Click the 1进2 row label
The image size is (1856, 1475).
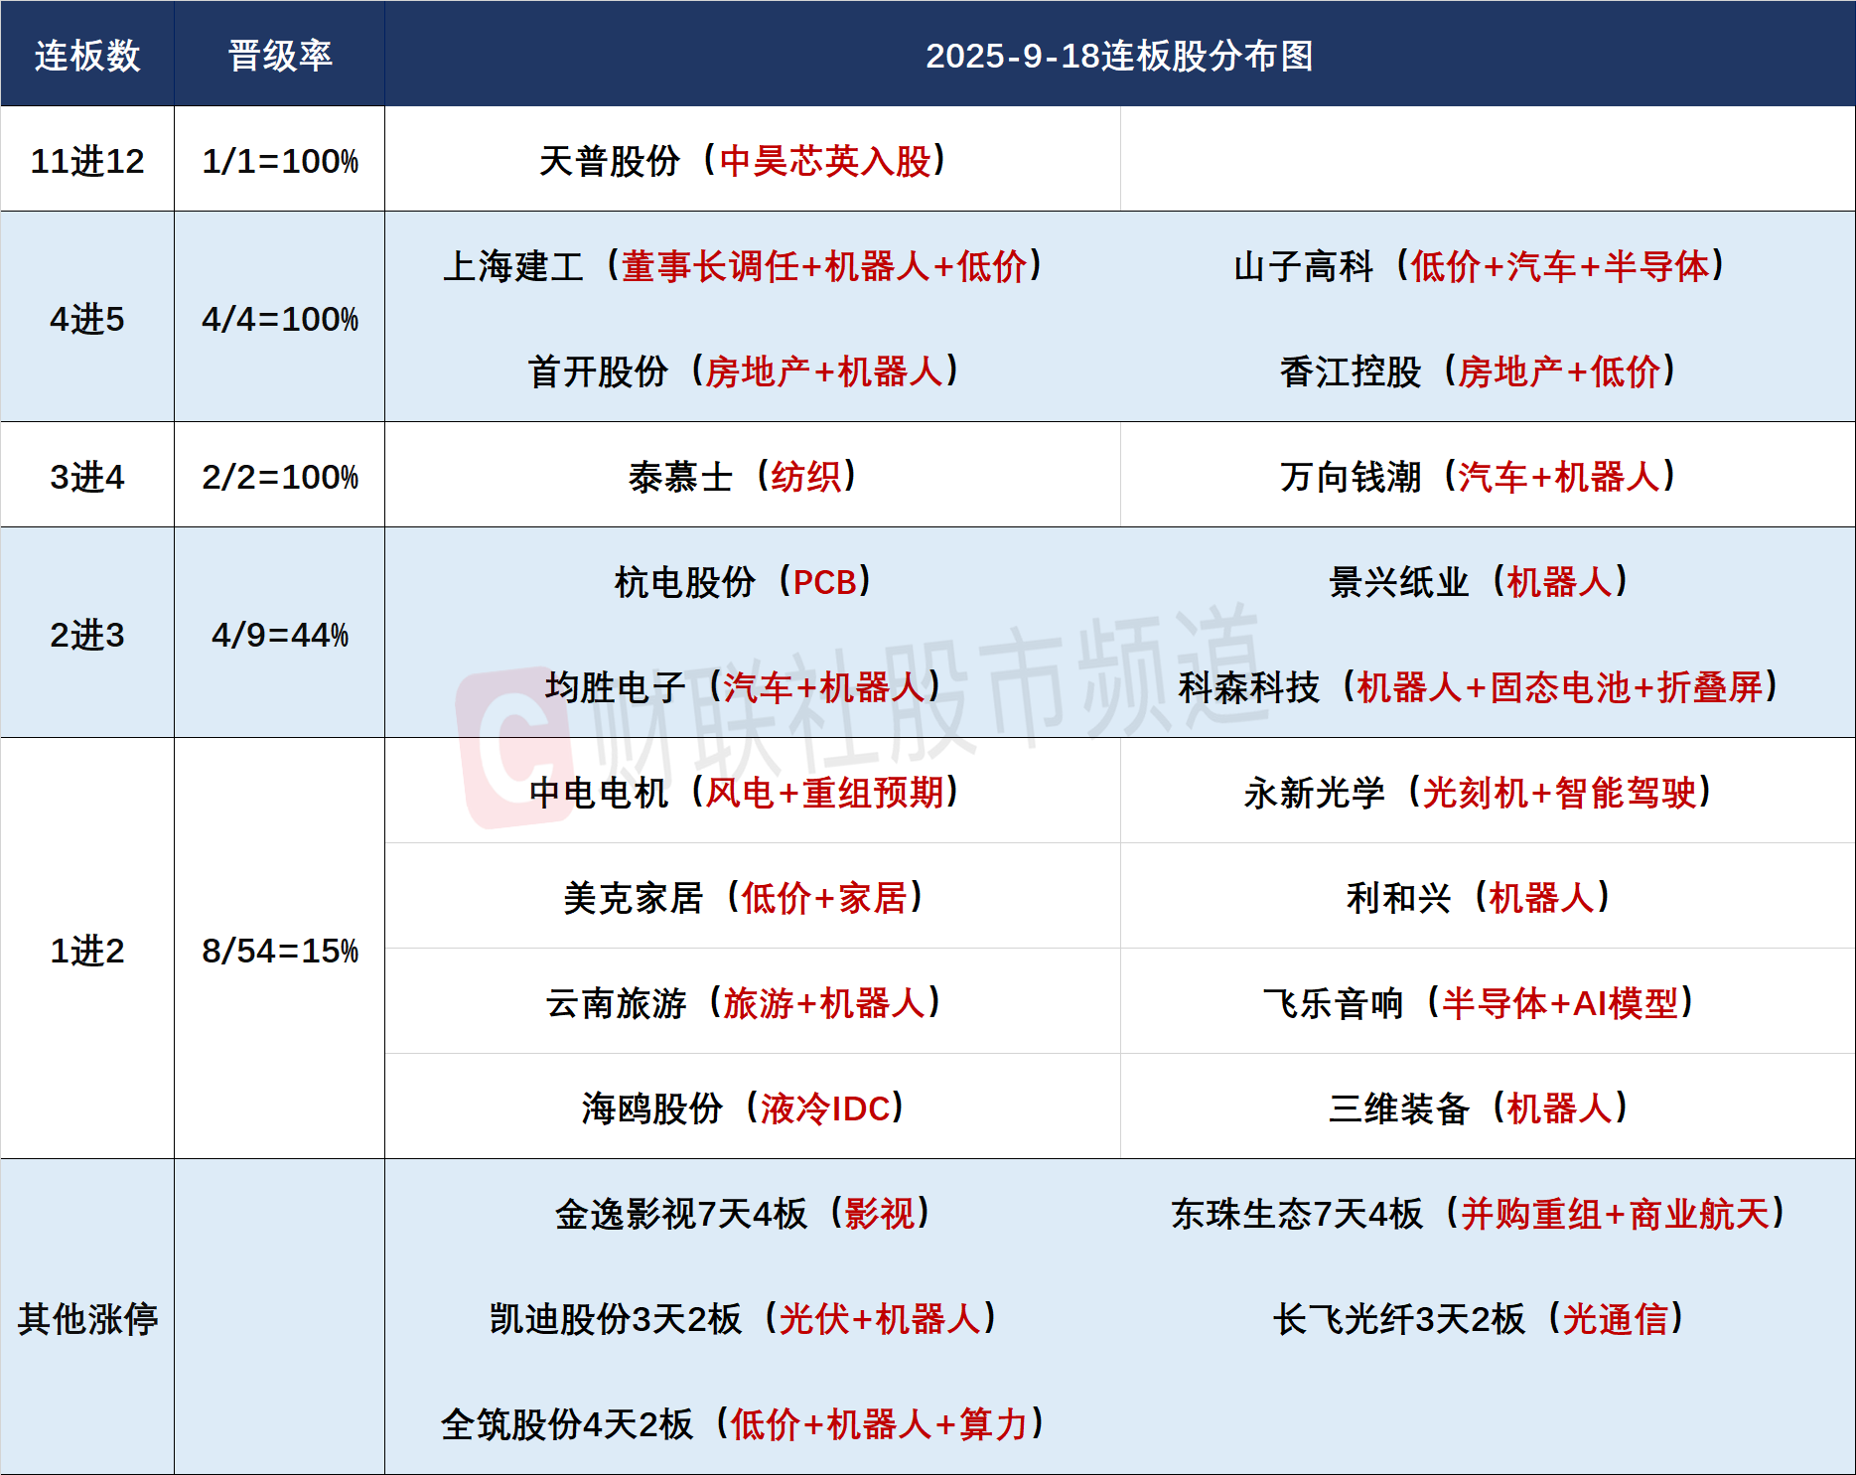[87, 950]
